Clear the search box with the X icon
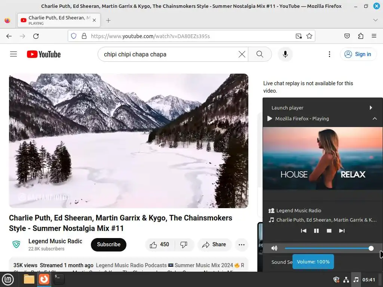The image size is (383, 287). pos(242,54)
